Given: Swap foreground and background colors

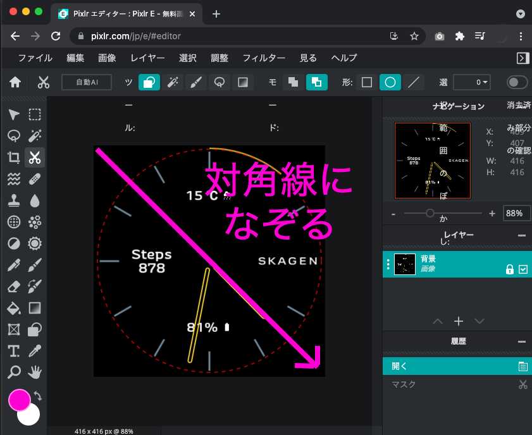Looking at the screenshot, I should (38, 396).
